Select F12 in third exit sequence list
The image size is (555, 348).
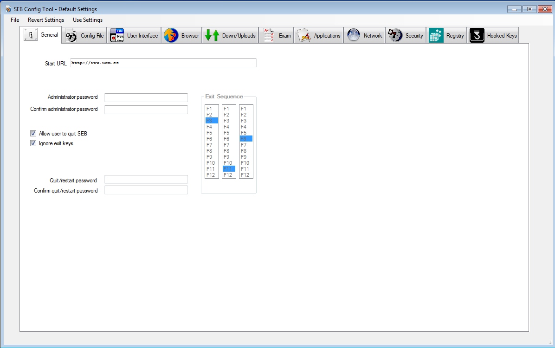click(245, 175)
